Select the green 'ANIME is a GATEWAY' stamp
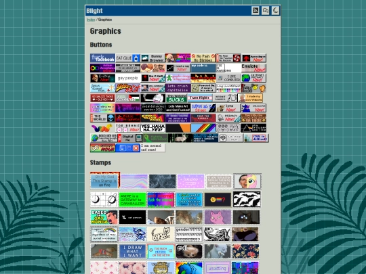 (x=132, y=200)
